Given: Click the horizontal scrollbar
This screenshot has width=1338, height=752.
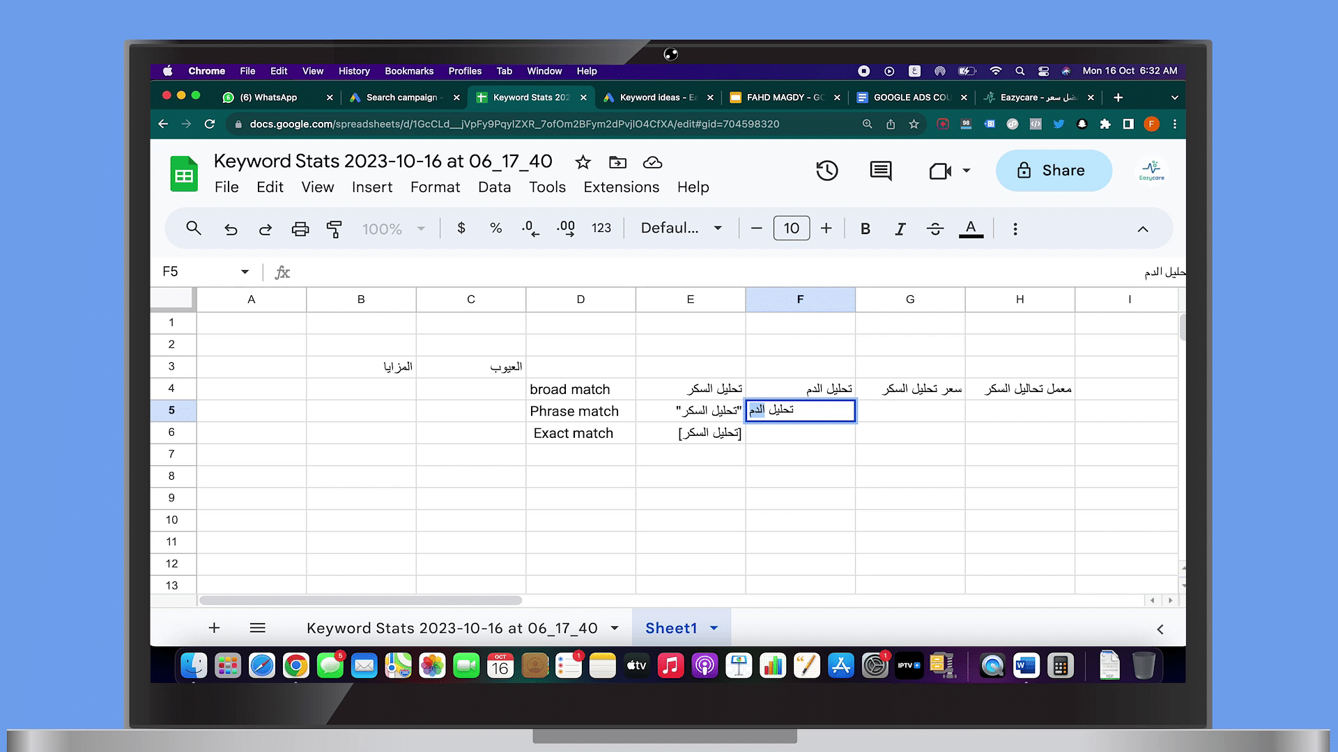Looking at the screenshot, I should pos(360,600).
